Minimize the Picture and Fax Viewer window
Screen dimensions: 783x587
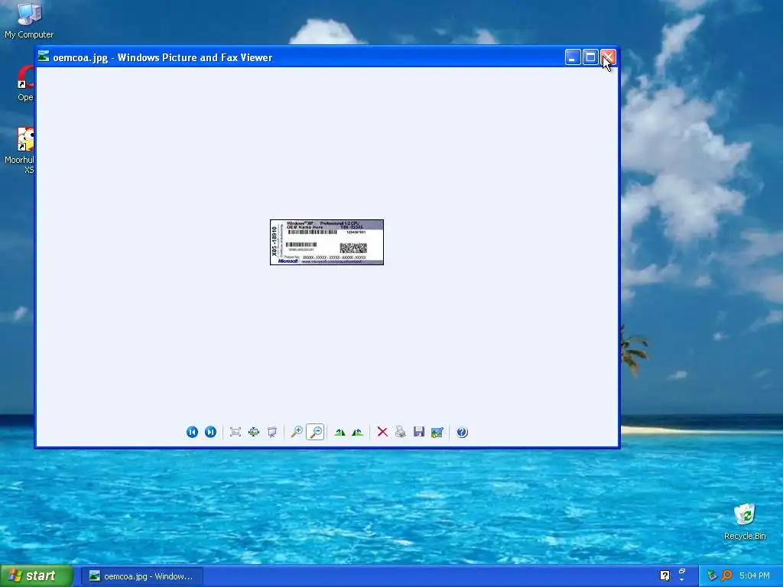point(572,57)
